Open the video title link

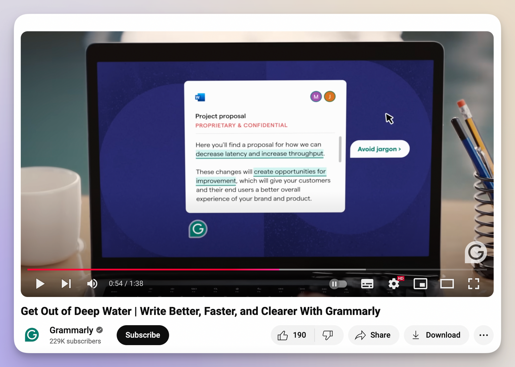click(200, 311)
